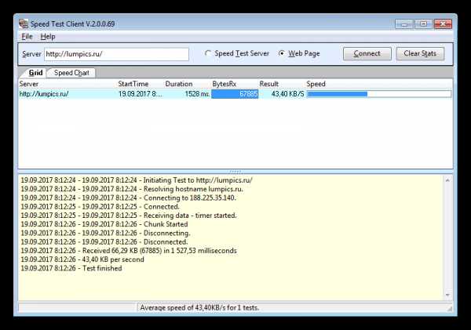Click the Duration column header
Viewport: 471px width, 330px height.
[x=179, y=84]
